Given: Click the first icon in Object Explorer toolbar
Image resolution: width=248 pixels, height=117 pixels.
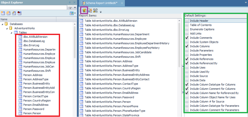Looking at the screenshot, I should [3, 13].
